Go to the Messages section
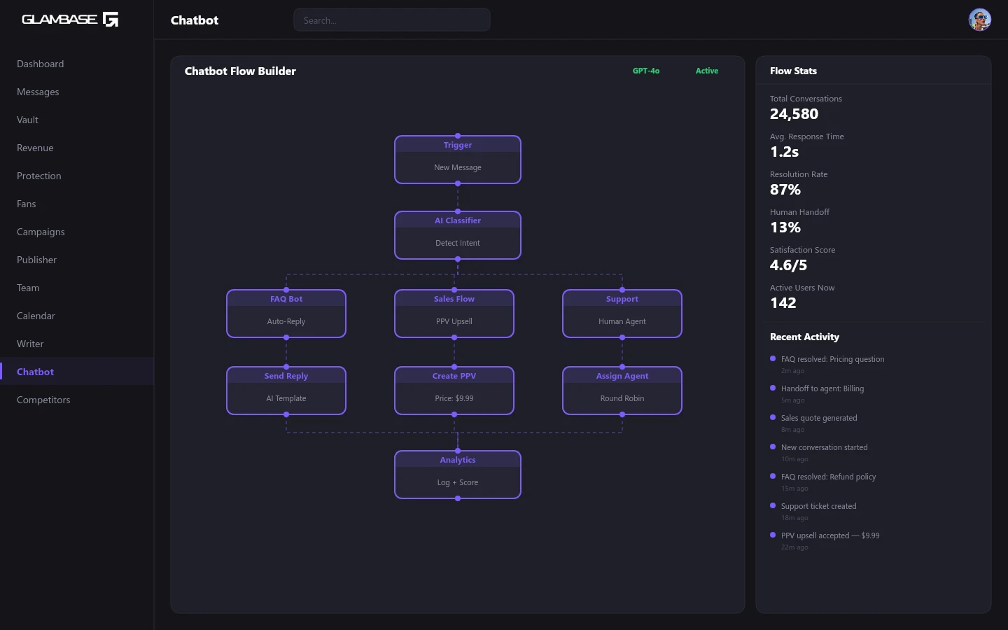The image size is (1008, 630). (x=38, y=92)
